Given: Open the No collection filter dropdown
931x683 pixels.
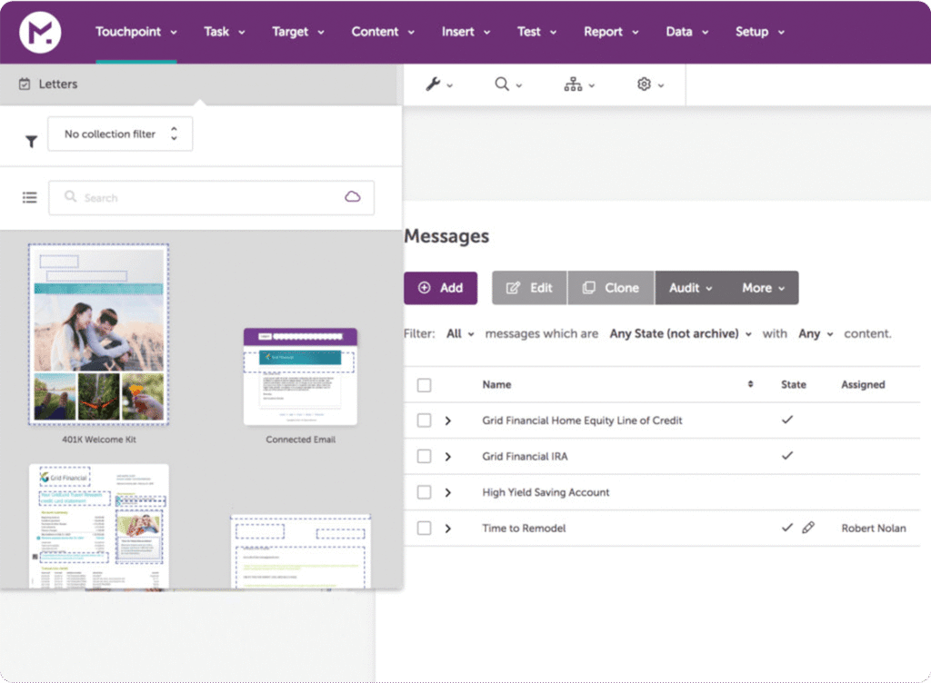Looking at the screenshot, I should (120, 134).
